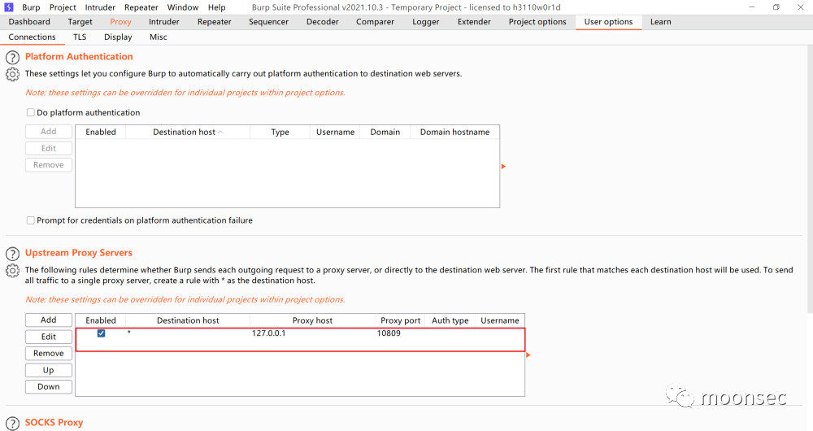Image resolution: width=813 pixels, height=431 pixels.
Task: Click Type column header
Action: [280, 133]
